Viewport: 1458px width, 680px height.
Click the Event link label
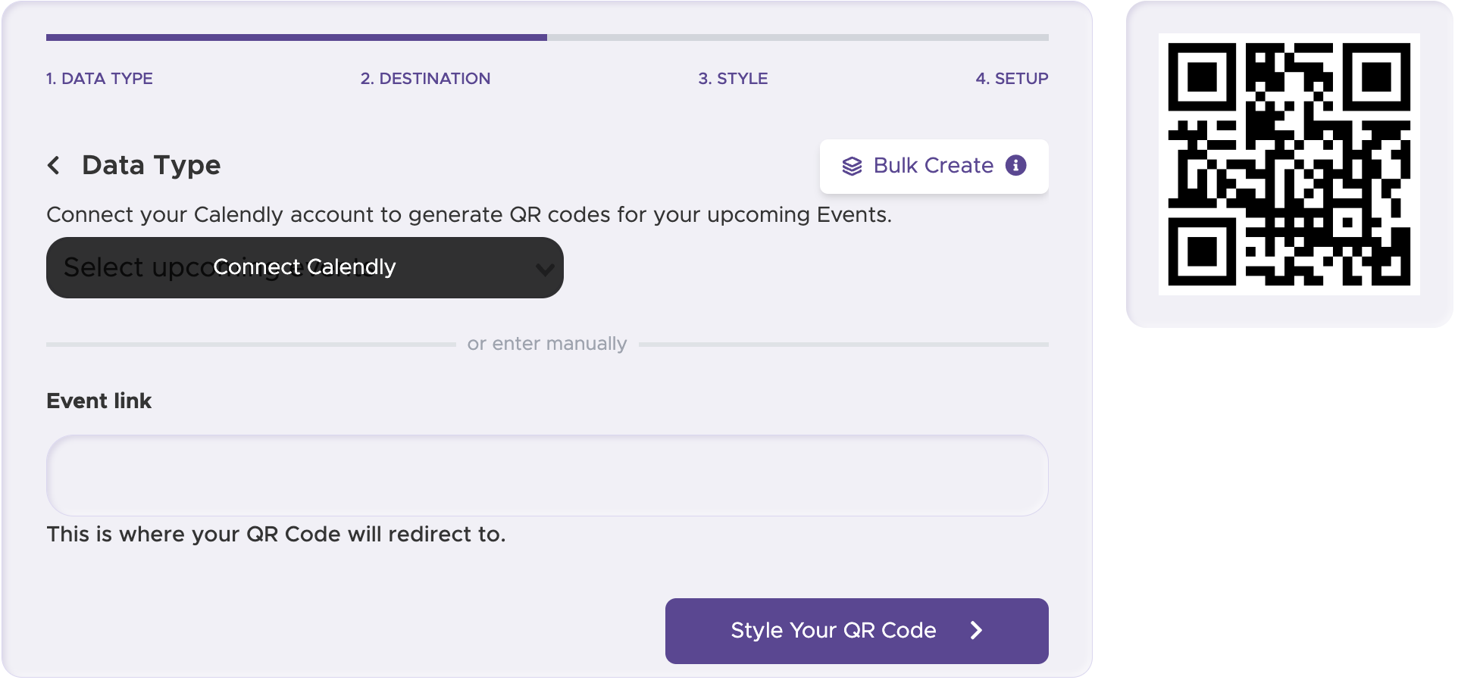click(99, 401)
